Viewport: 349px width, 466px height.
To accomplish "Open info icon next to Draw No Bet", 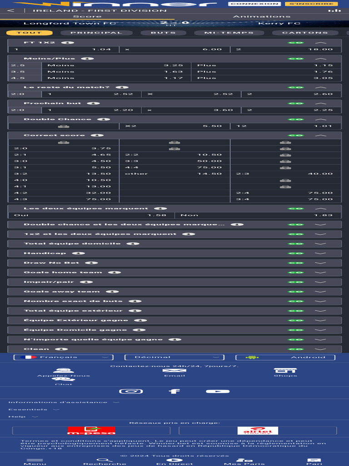I will pyautogui.click(x=91, y=263).
